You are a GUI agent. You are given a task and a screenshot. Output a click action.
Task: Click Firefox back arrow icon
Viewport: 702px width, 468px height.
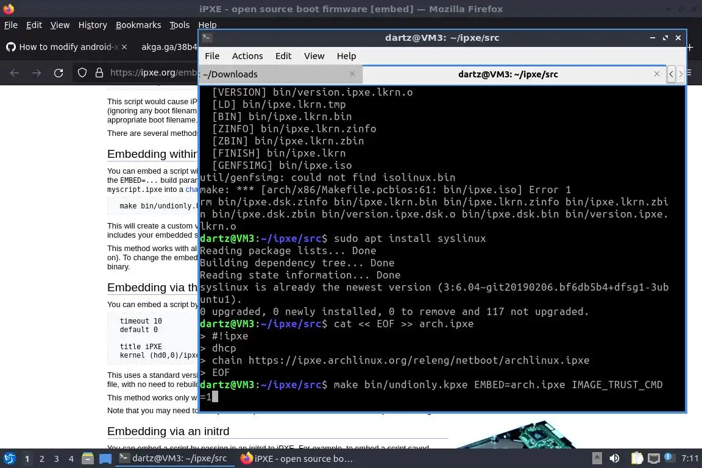pyautogui.click(x=15, y=73)
